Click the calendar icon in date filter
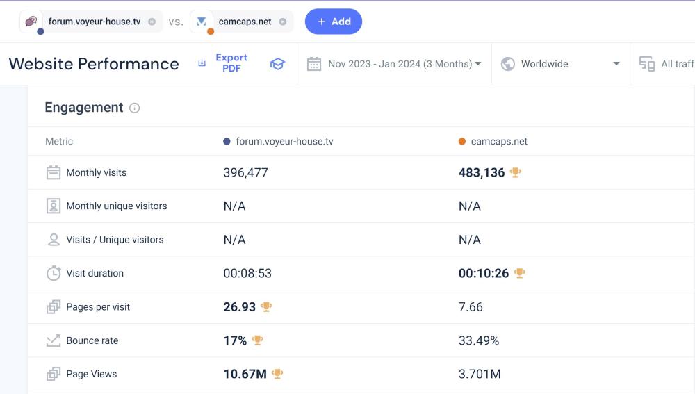 pos(314,64)
